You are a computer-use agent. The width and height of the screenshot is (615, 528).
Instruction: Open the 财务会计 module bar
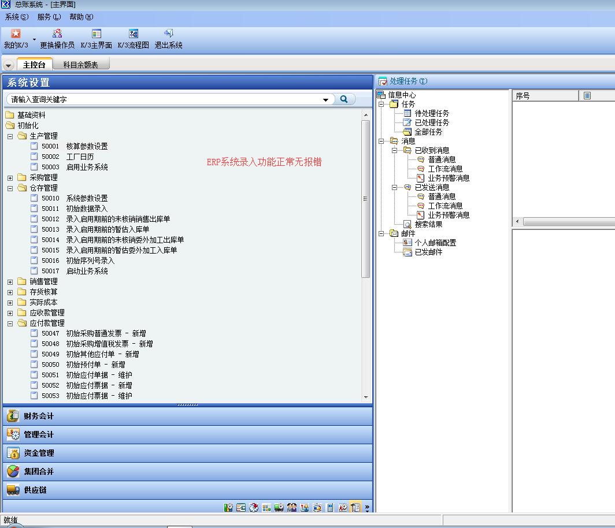point(187,416)
